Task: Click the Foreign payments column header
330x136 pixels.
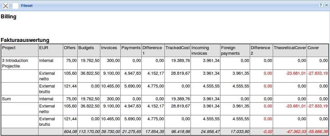Action: click(x=230, y=50)
